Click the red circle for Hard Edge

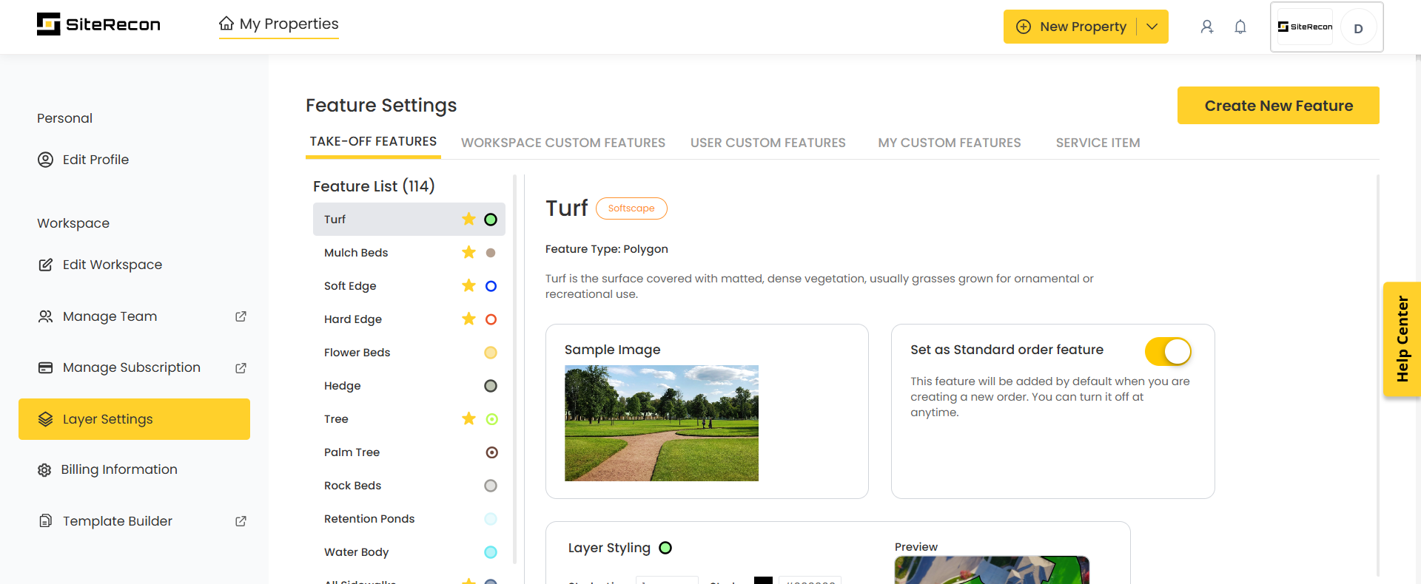[491, 319]
